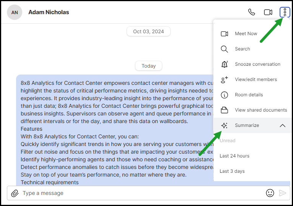Click the Snooze bell icon
Viewport: 293px width, 206px height.
click(x=225, y=64)
